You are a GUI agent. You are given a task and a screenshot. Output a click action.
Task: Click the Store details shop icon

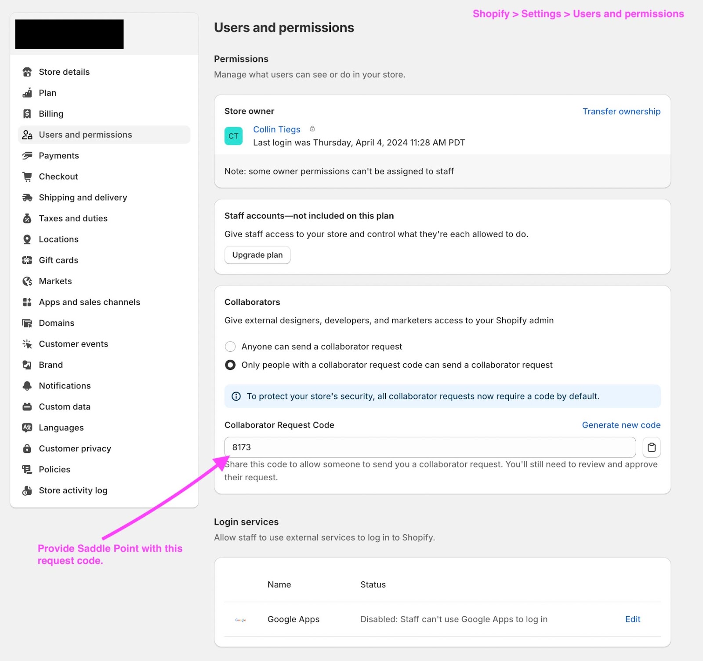(27, 72)
